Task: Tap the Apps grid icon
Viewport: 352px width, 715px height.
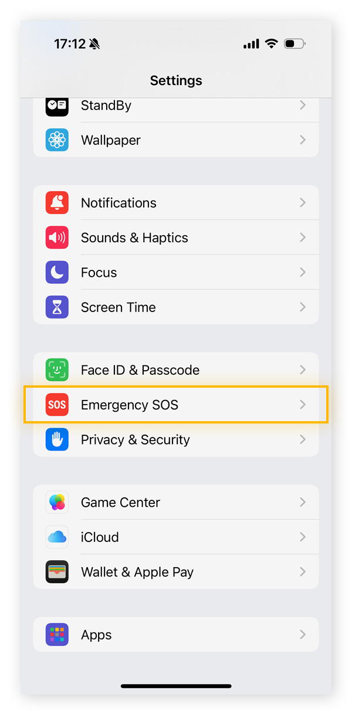Action: pyautogui.click(x=57, y=634)
